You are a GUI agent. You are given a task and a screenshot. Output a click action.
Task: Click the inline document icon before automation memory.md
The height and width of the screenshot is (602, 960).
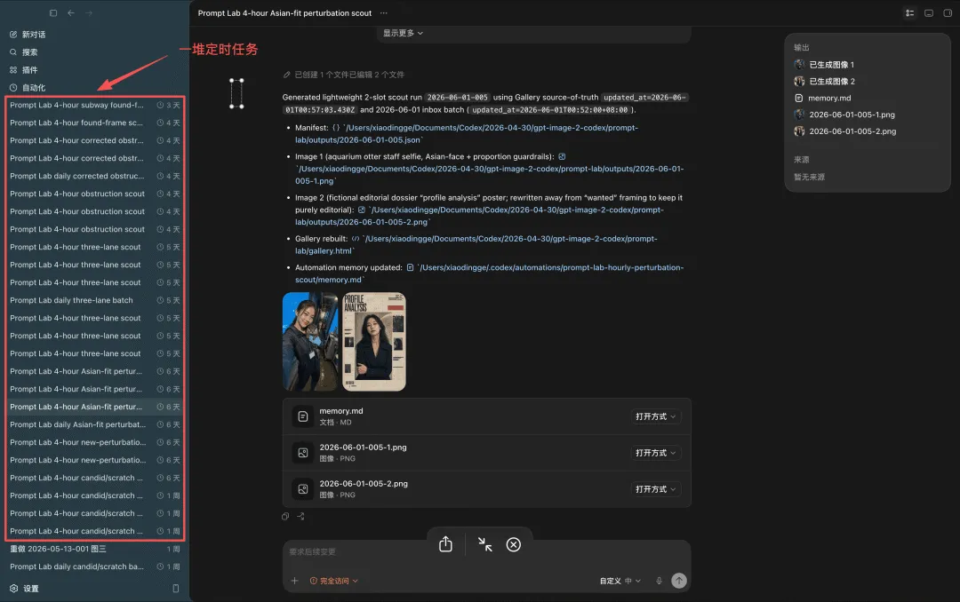click(410, 267)
